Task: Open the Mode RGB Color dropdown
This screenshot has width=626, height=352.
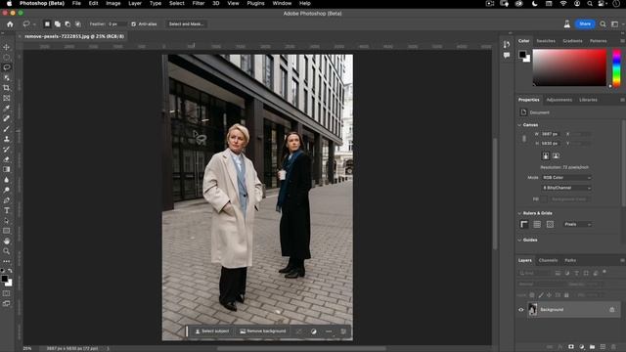Action: click(566, 178)
